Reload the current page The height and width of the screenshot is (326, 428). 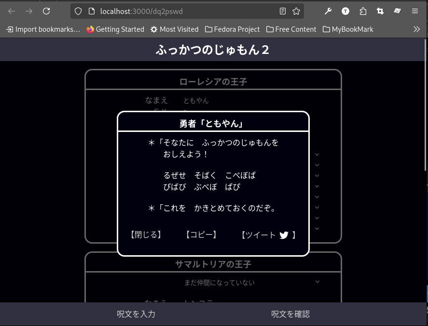point(46,11)
